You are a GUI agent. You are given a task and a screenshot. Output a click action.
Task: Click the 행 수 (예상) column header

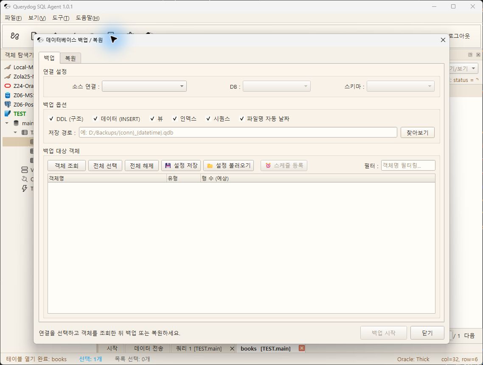[318, 178]
